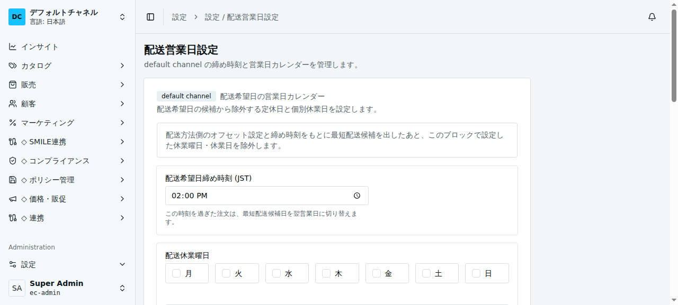Check the 金 closed-day checkbox
This screenshot has height=305, width=678.
(377, 273)
